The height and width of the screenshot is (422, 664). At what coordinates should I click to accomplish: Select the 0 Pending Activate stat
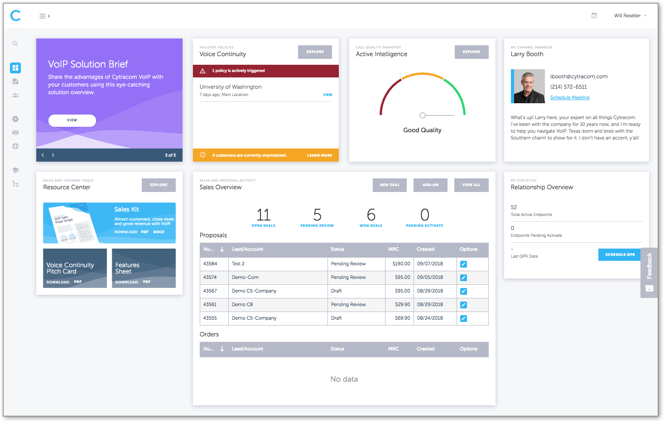(424, 217)
